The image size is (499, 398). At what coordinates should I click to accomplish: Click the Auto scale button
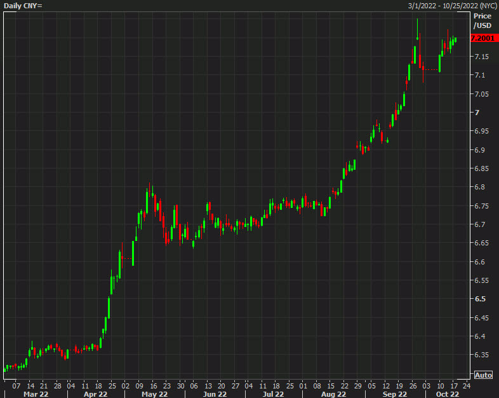coord(483,375)
